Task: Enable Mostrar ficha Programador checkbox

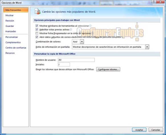Action: pos(37,33)
